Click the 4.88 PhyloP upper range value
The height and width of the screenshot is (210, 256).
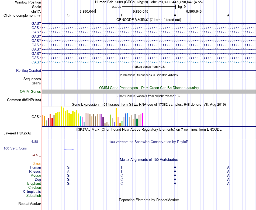click(34, 142)
